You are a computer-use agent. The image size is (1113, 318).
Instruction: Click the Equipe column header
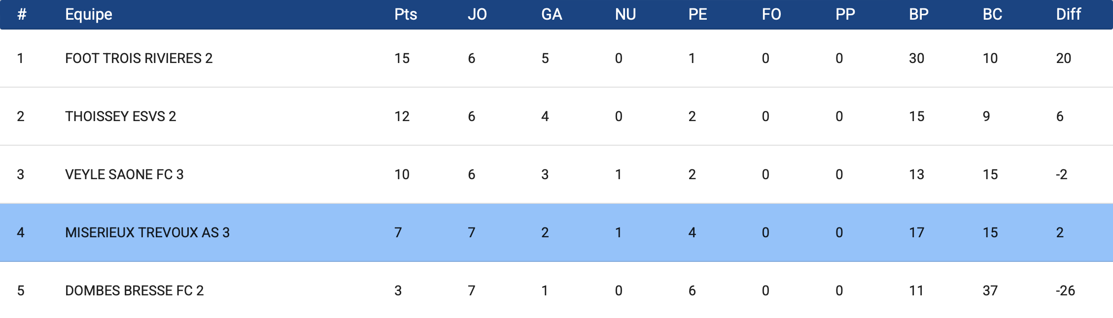click(89, 14)
